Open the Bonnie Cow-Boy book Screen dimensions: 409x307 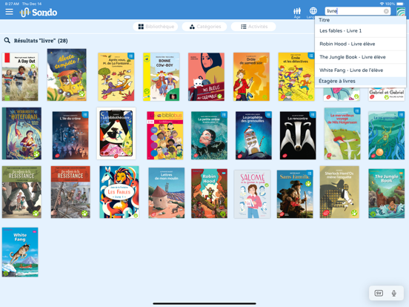(162, 77)
